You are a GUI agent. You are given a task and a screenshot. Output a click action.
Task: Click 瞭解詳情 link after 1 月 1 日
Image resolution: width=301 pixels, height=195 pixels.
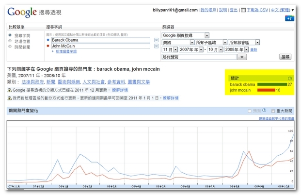click(x=171, y=98)
